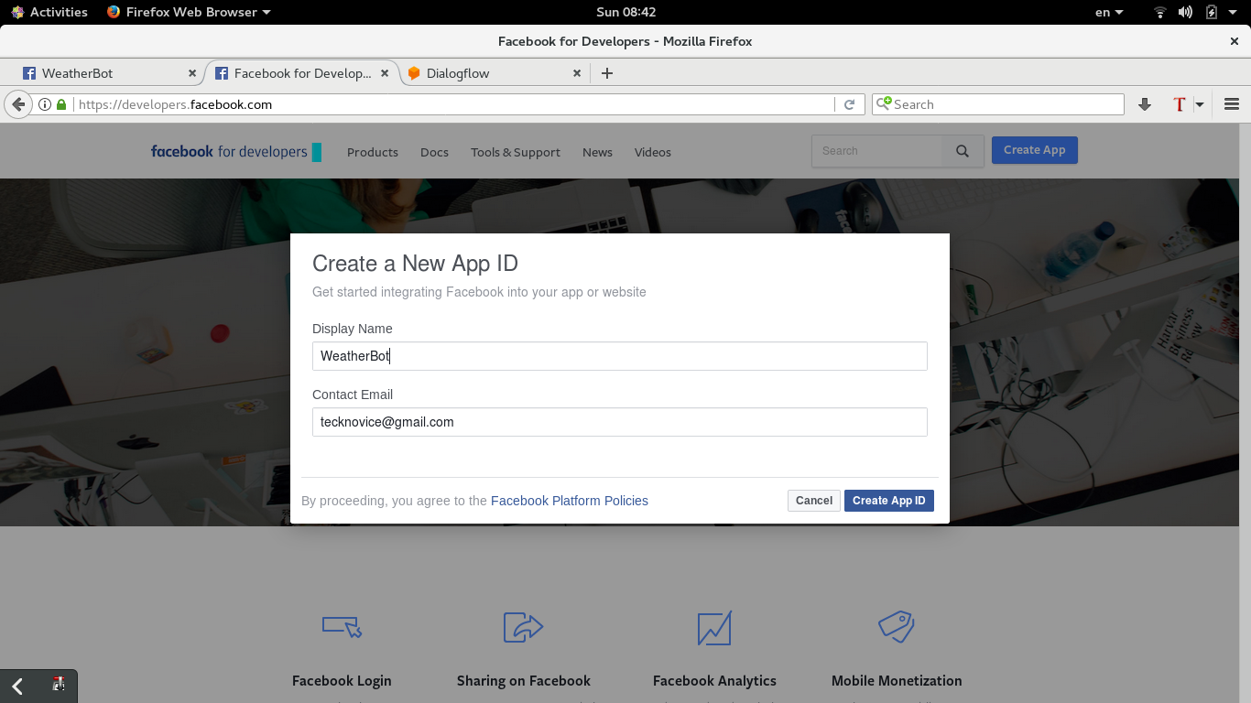This screenshot has height=703, width=1251.
Task: Click the battery status icon
Action: point(1212,12)
